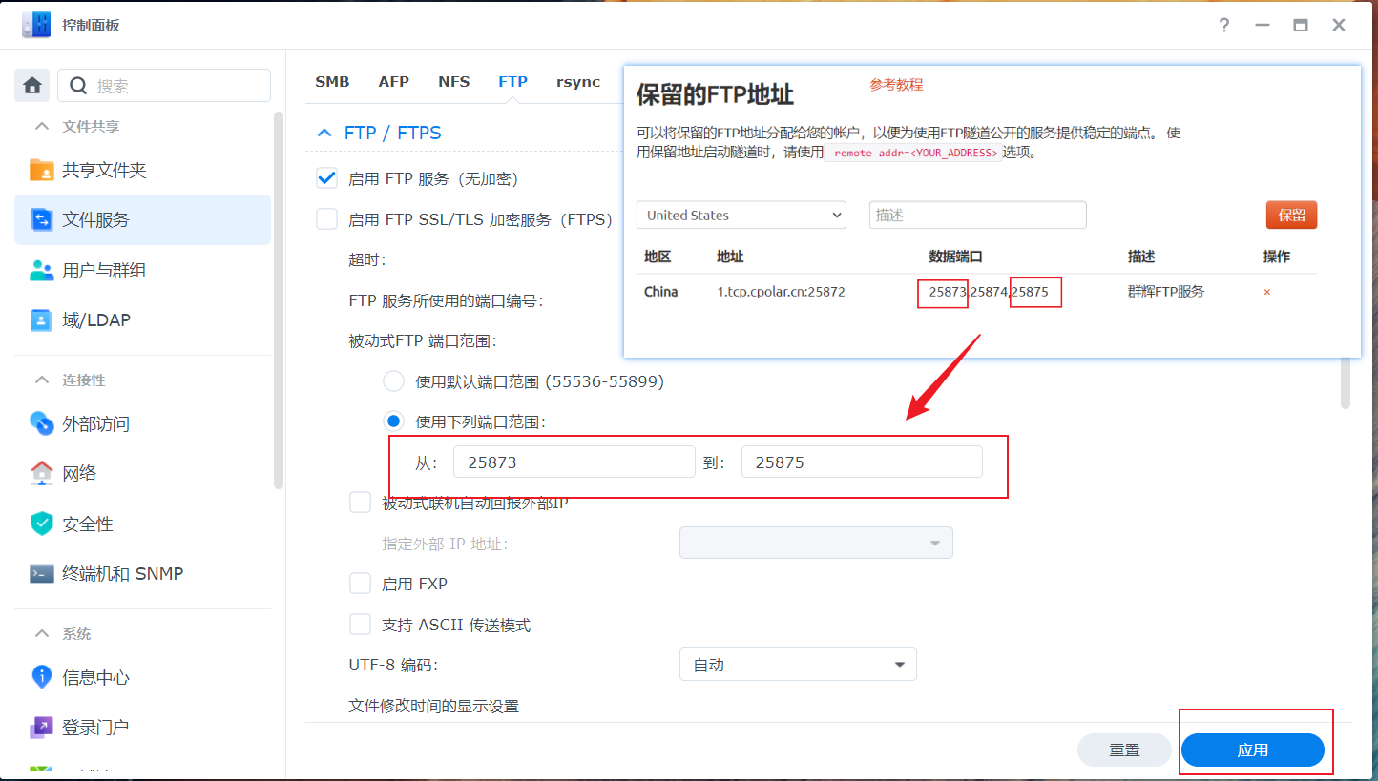
Task: Click the 用户与群组 people icon
Action: 42,271
